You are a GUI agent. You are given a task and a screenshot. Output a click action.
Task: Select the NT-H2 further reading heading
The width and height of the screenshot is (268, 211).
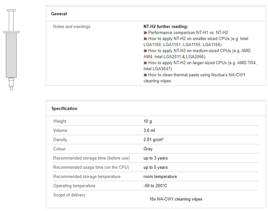pos(166,27)
